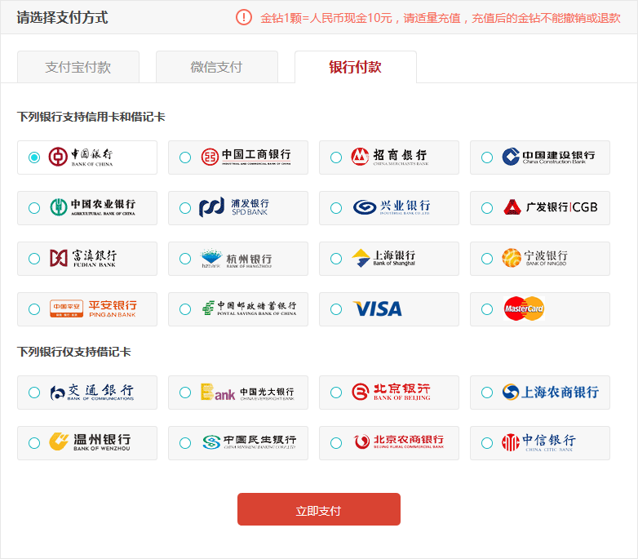Screen dimensions: 638x559
Task: Click the Bank of Hangzhou 杭州银行 logo
Action: point(236,259)
